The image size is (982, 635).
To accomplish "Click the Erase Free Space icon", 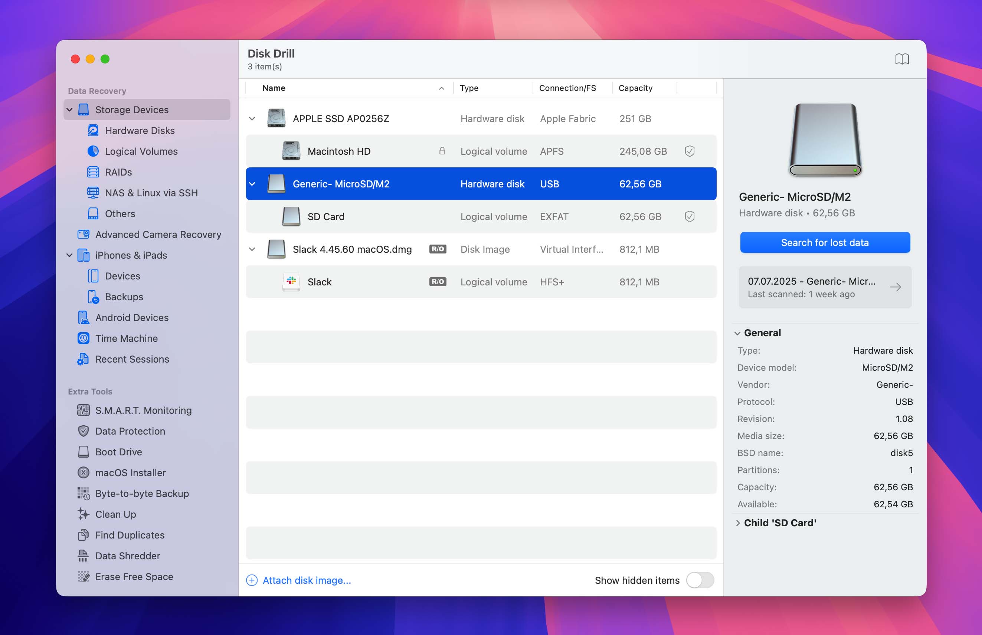I will (x=83, y=576).
